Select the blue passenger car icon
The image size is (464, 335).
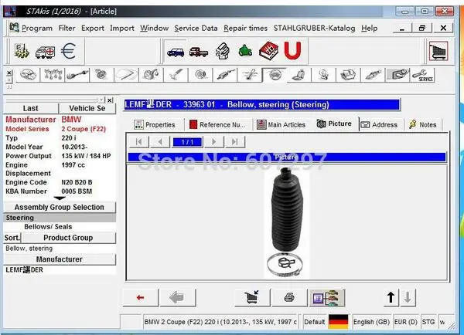[176, 52]
